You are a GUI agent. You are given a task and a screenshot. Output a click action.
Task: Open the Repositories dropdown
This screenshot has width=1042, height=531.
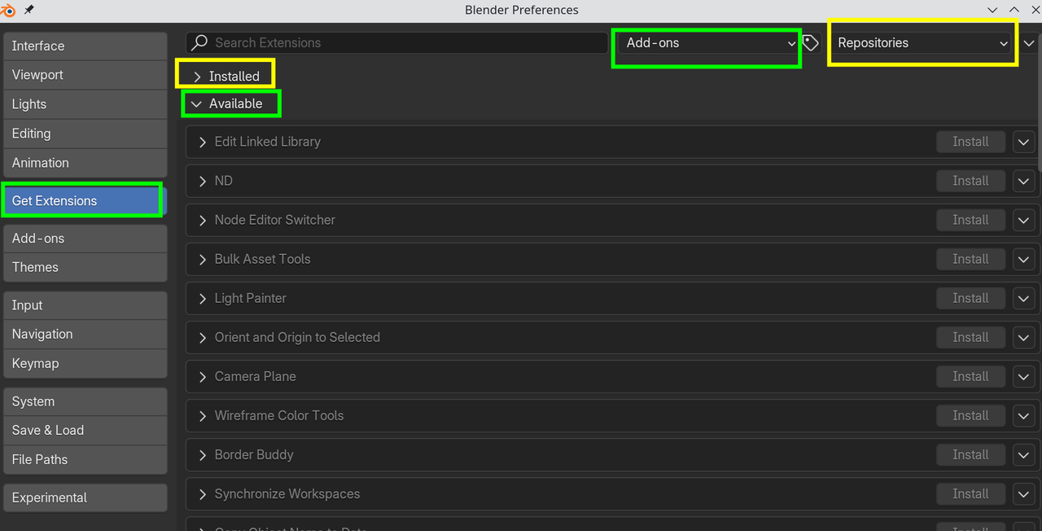(922, 42)
